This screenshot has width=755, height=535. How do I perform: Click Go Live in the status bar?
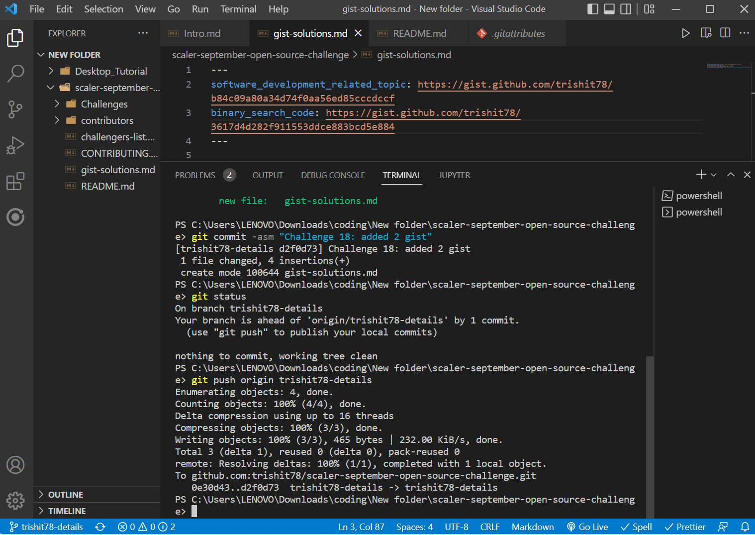[587, 527]
